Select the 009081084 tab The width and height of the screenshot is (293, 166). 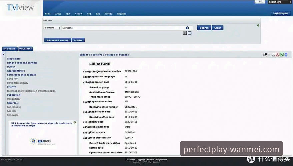[24, 49]
